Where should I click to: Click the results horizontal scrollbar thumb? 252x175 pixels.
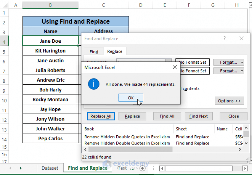[130, 149]
